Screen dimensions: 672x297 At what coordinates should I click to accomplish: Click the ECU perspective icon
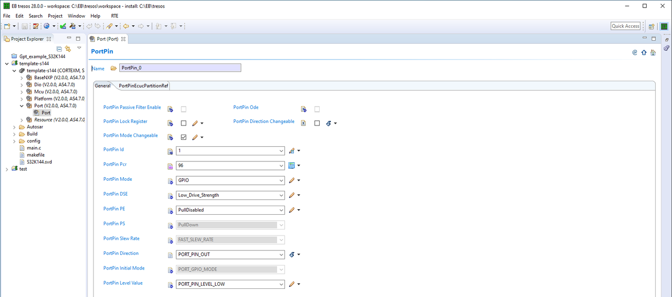[664, 26]
